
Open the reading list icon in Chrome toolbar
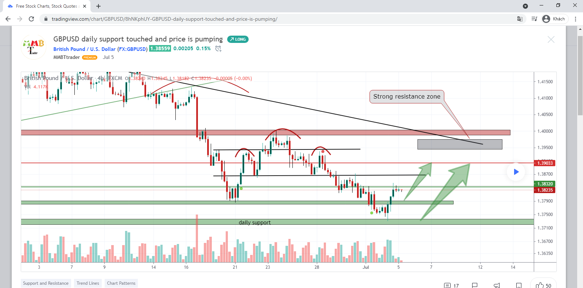tap(534, 19)
